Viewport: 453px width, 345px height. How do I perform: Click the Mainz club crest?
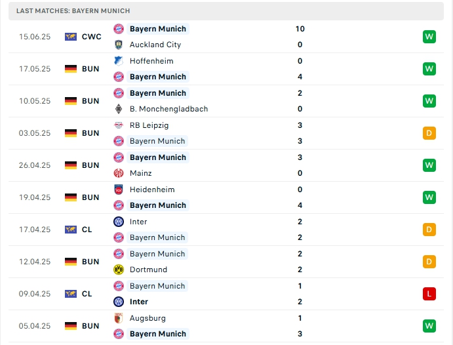[x=119, y=173]
